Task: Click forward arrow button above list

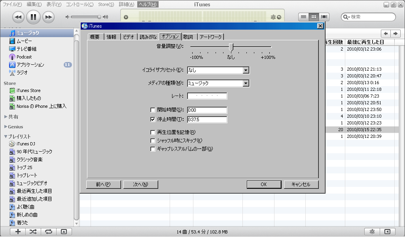Action: [x=395, y=34]
